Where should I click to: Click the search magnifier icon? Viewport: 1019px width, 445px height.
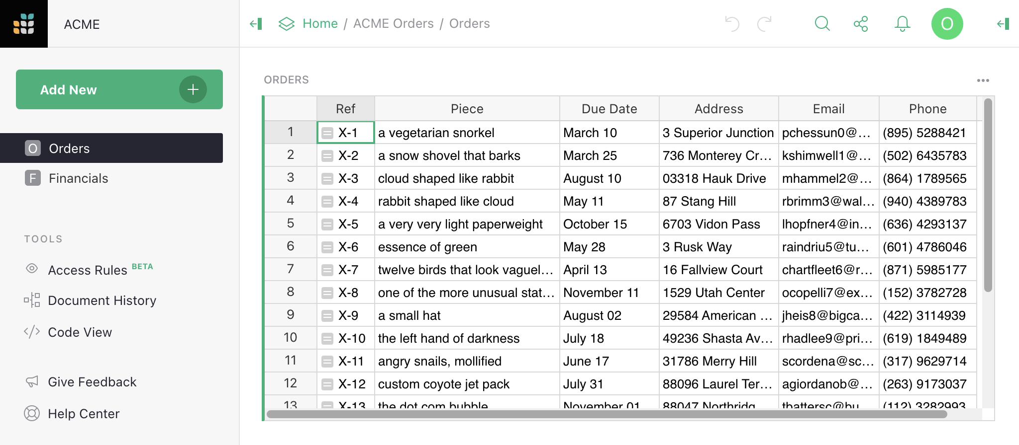[822, 24]
